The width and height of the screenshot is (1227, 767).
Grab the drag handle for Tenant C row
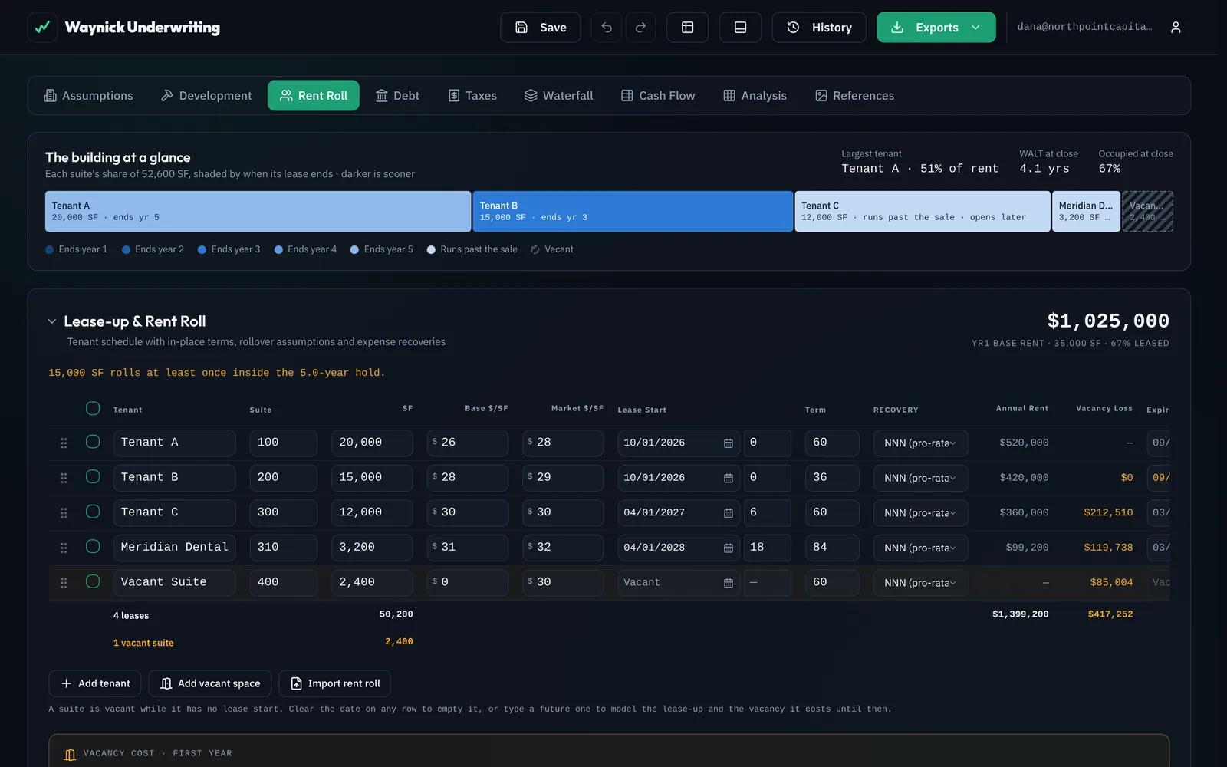pos(64,512)
